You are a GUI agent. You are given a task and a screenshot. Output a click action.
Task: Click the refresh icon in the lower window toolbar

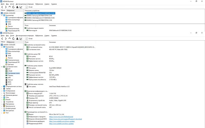[13, 38]
